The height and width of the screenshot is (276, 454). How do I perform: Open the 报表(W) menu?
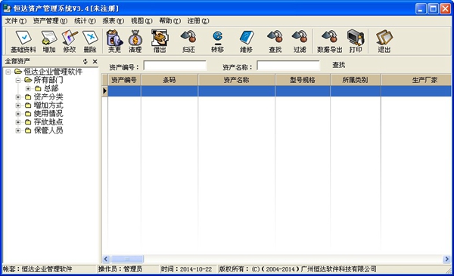click(x=113, y=21)
